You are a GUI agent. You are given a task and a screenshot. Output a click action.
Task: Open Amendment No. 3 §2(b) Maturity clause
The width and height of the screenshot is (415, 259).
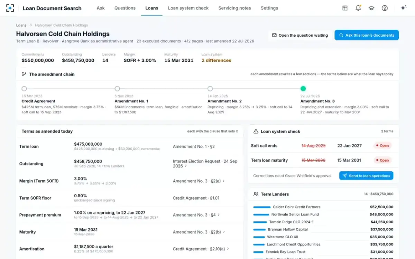tap(199, 232)
